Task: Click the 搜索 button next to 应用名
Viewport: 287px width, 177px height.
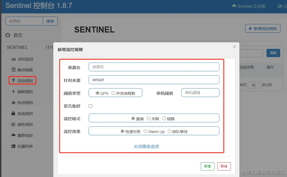Action: pyautogui.click(x=50, y=21)
